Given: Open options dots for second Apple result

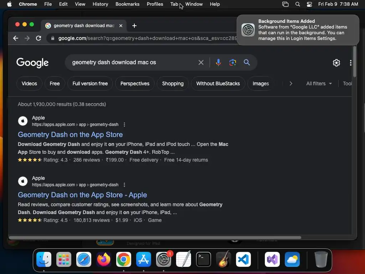Looking at the screenshot, I should 124,185.
